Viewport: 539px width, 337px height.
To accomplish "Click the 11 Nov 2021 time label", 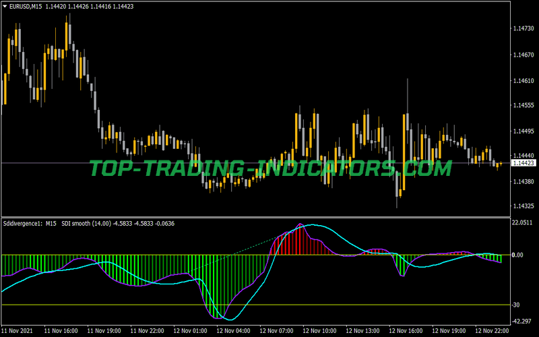I will [x=18, y=331].
